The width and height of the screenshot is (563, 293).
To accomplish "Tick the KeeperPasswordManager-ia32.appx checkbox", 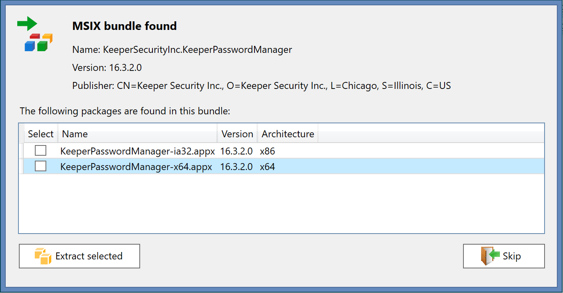I will click(41, 151).
